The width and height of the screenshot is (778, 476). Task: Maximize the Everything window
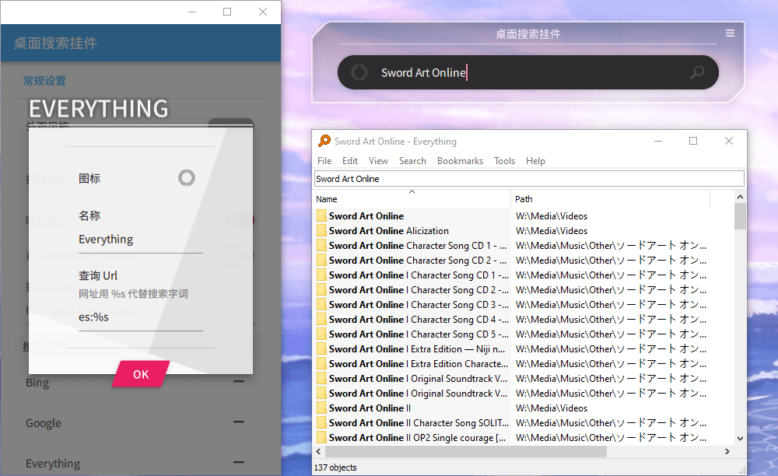[693, 141]
